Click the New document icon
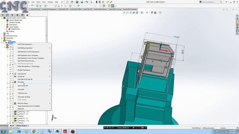This screenshot has height=134, width=239. 67,2
